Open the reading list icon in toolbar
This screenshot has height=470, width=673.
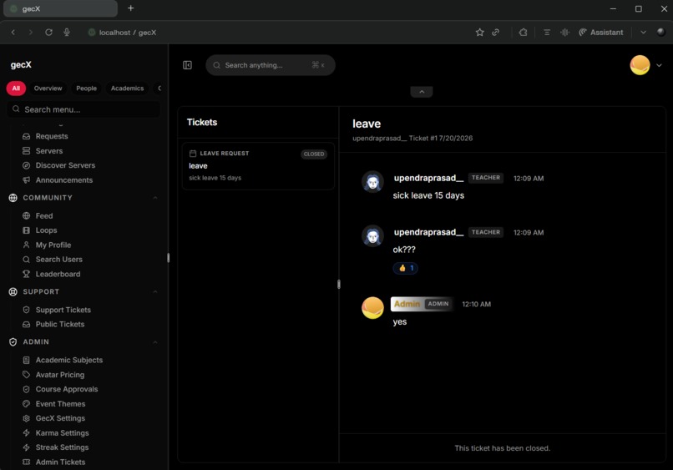(x=546, y=33)
